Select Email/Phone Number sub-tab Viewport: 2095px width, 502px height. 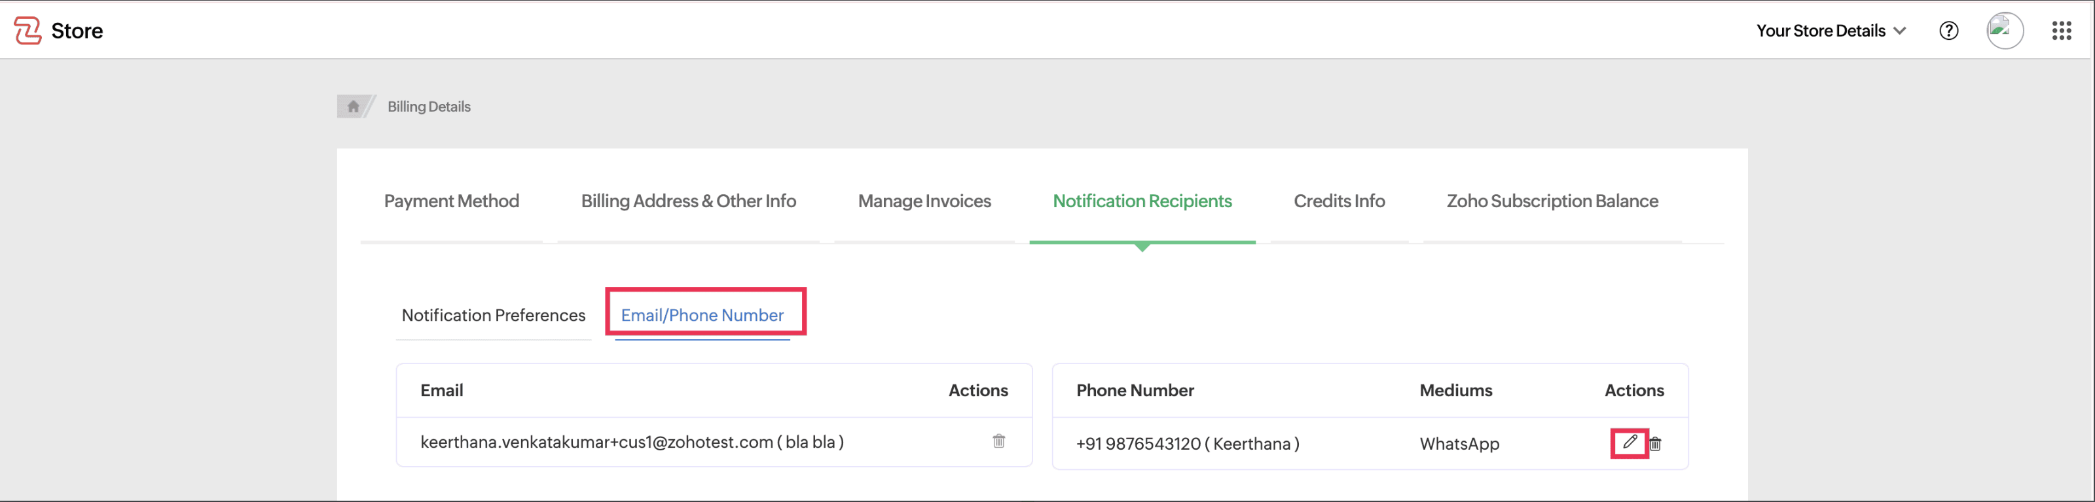pos(702,315)
